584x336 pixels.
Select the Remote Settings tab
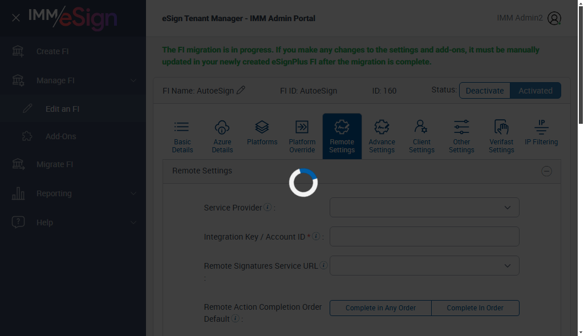pyautogui.click(x=342, y=136)
